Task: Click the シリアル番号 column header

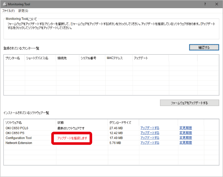Action: click(x=88, y=58)
